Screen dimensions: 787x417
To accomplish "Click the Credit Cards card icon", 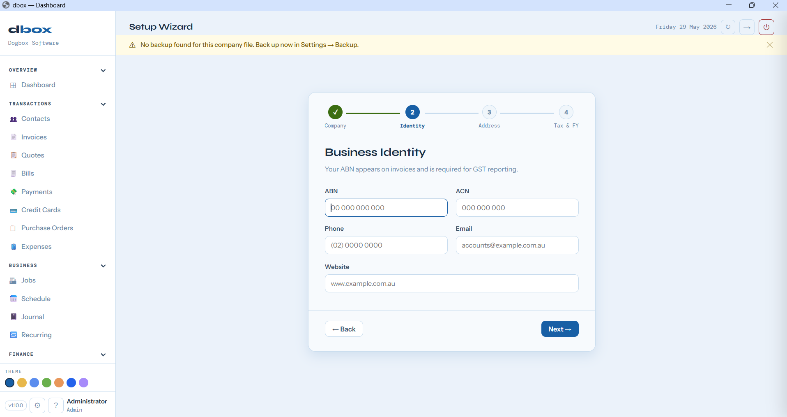I will point(14,210).
